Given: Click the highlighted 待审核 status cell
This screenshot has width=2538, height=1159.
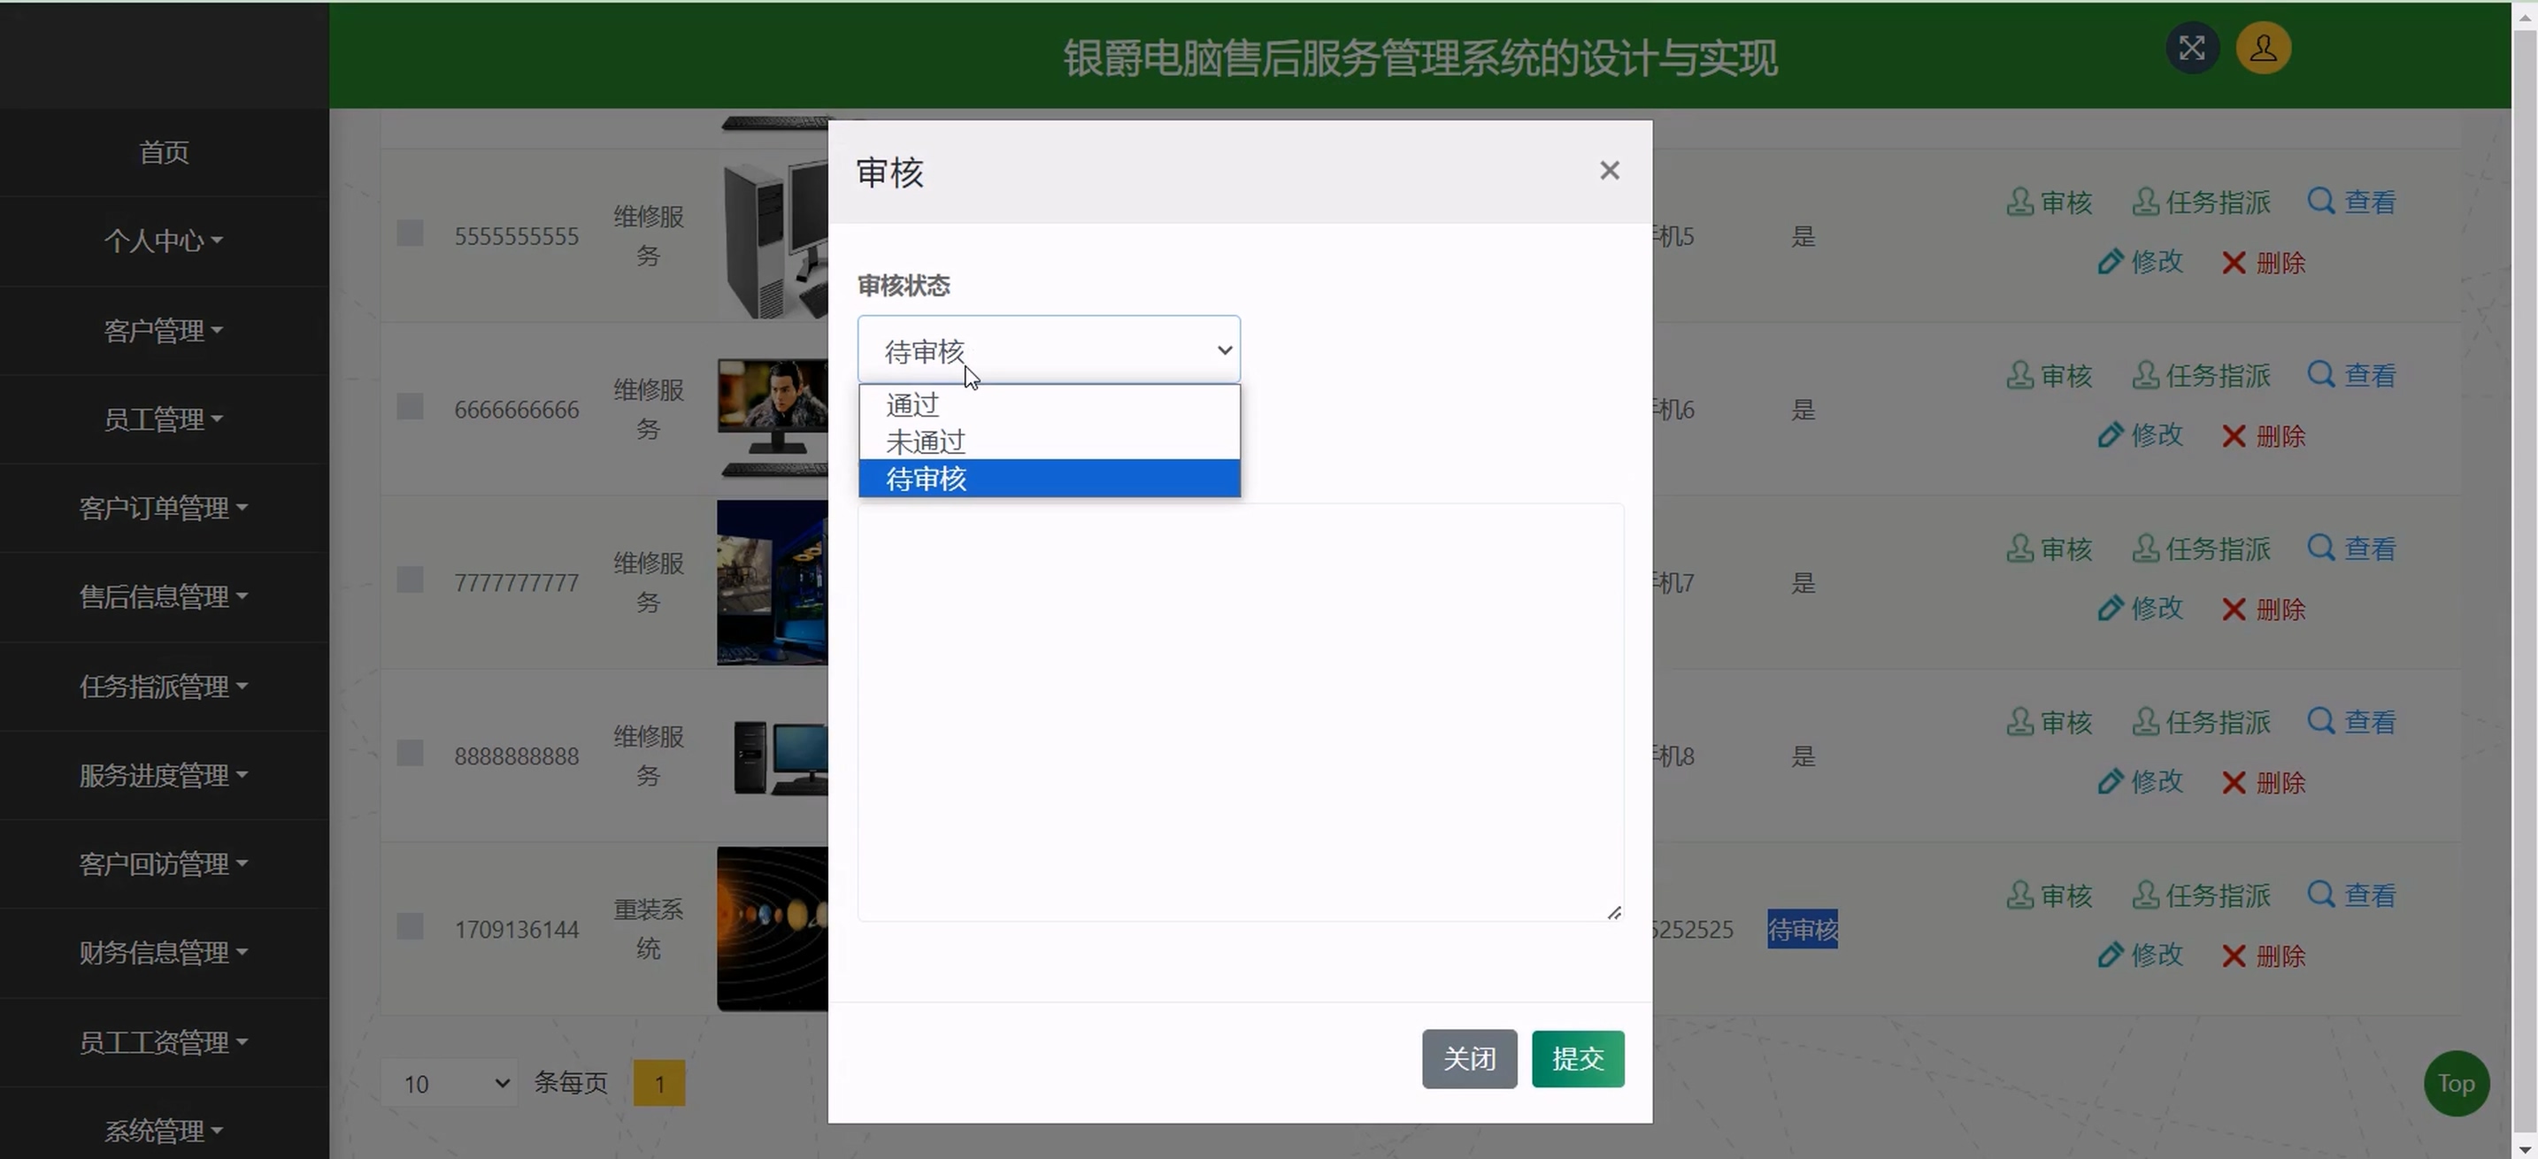Looking at the screenshot, I should pos(1802,929).
